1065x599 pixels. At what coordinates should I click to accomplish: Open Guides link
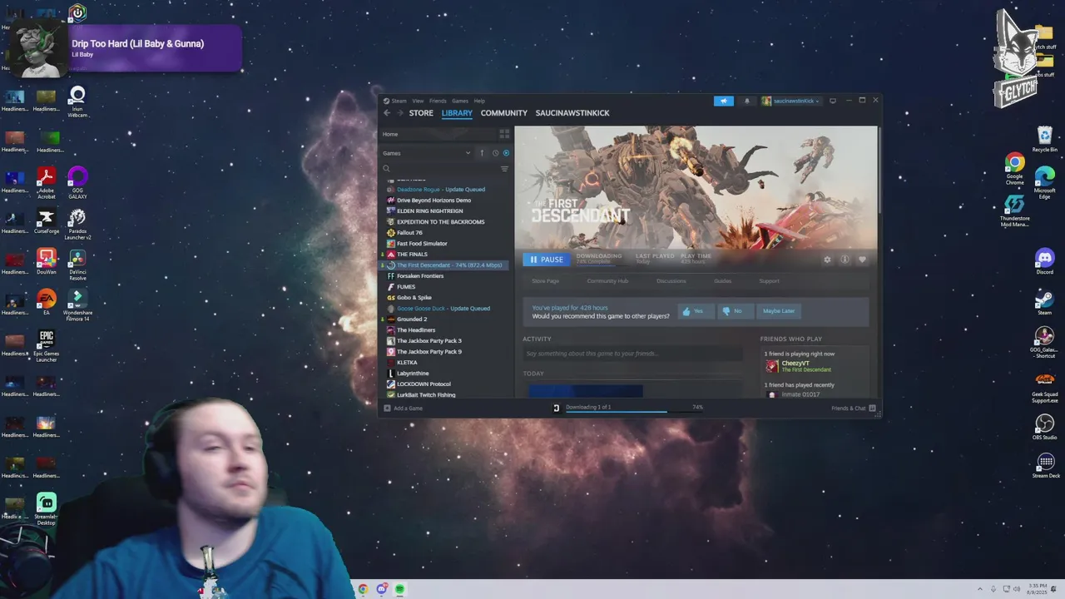point(722,281)
